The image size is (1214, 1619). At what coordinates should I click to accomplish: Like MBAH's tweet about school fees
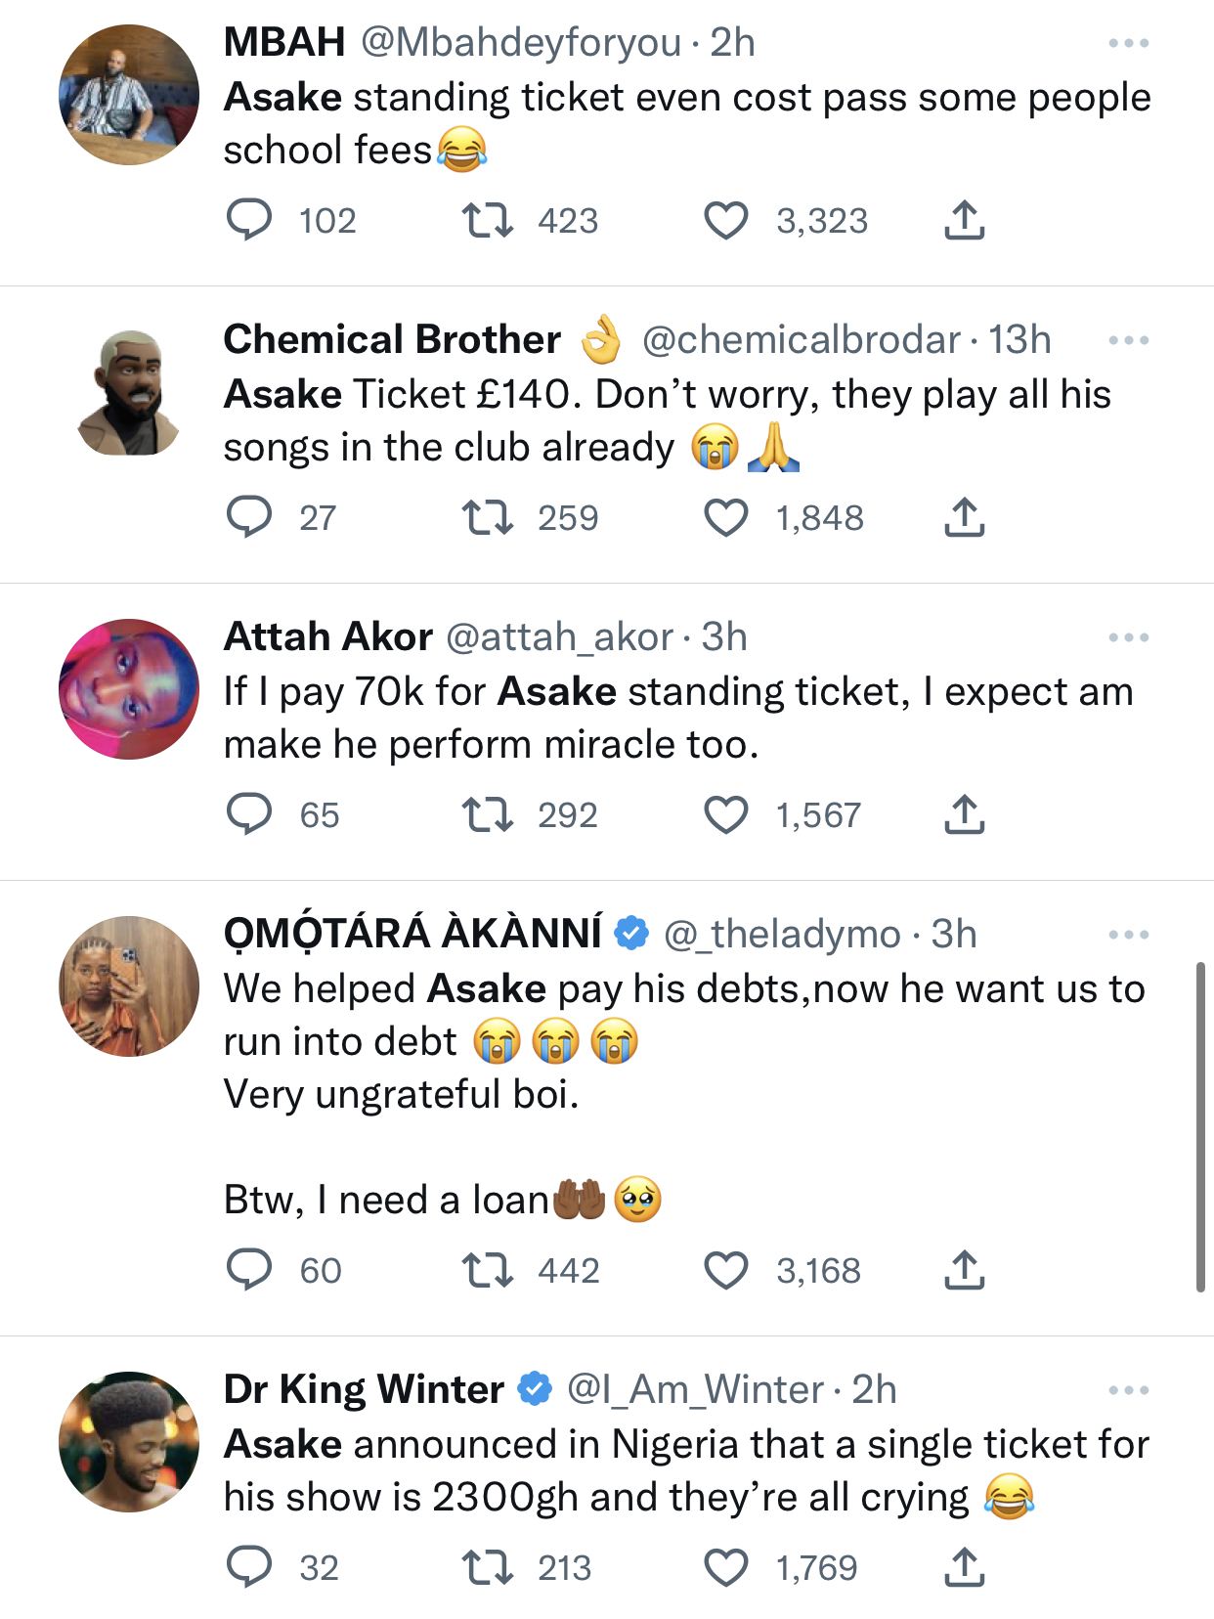click(726, 221)
